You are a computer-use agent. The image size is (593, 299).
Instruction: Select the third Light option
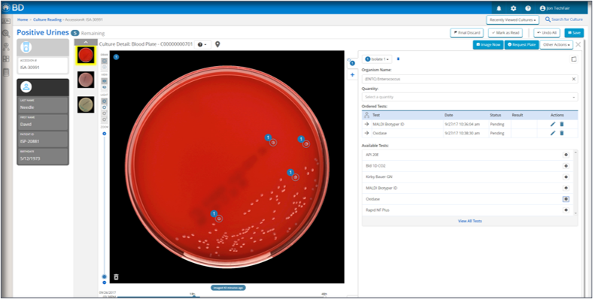coord(105,113)
